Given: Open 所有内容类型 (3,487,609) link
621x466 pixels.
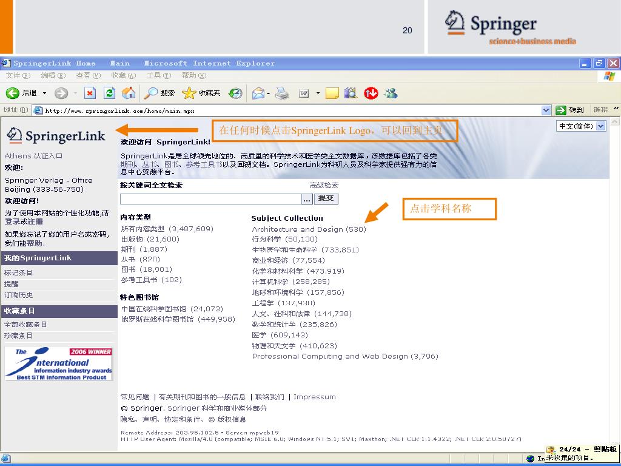Looking at the screenshot, I should [167, 229].
